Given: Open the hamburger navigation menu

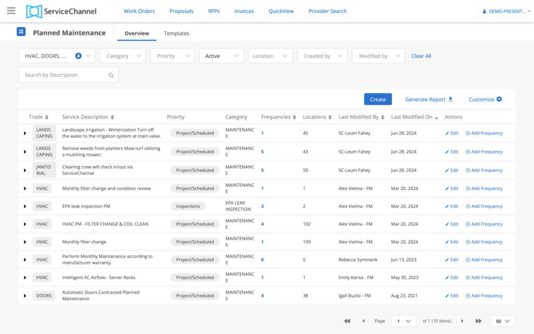Looking at the screenshot, I should click(11, 11).
